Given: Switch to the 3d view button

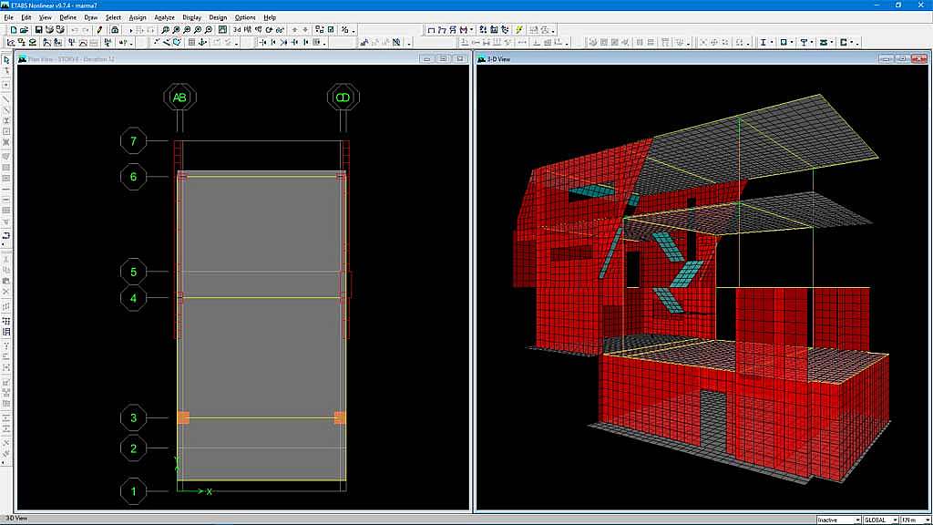Looking at the screenshot, I should [237, 29].
